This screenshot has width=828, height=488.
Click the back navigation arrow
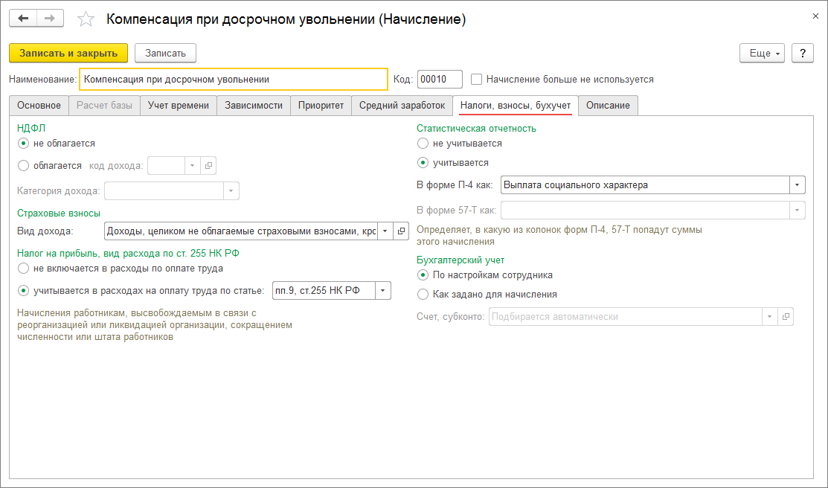[23, 19]
